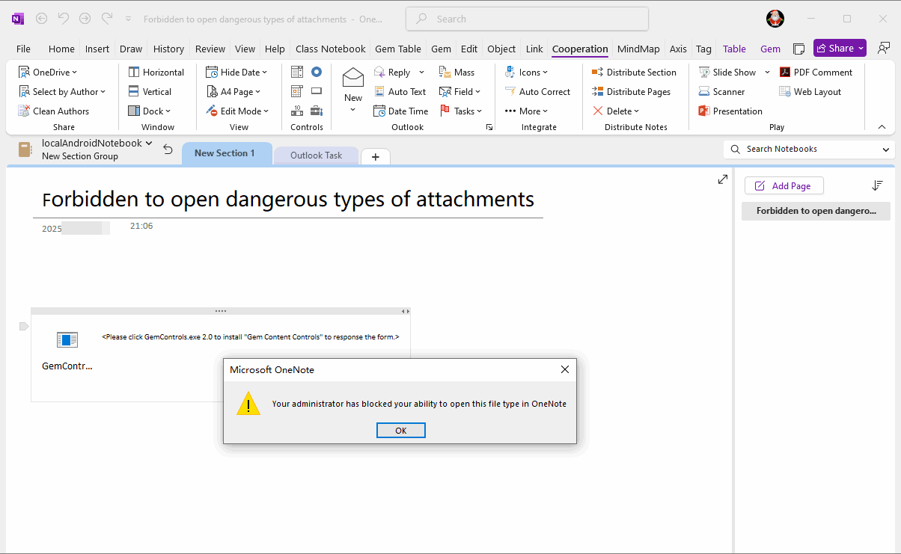Insert calendar table control from Controls group
Screen dimensions: 901x554
tap(297, 92)
